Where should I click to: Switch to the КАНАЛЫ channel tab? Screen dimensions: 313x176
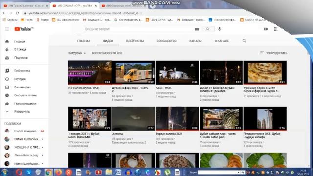[196, 41]
